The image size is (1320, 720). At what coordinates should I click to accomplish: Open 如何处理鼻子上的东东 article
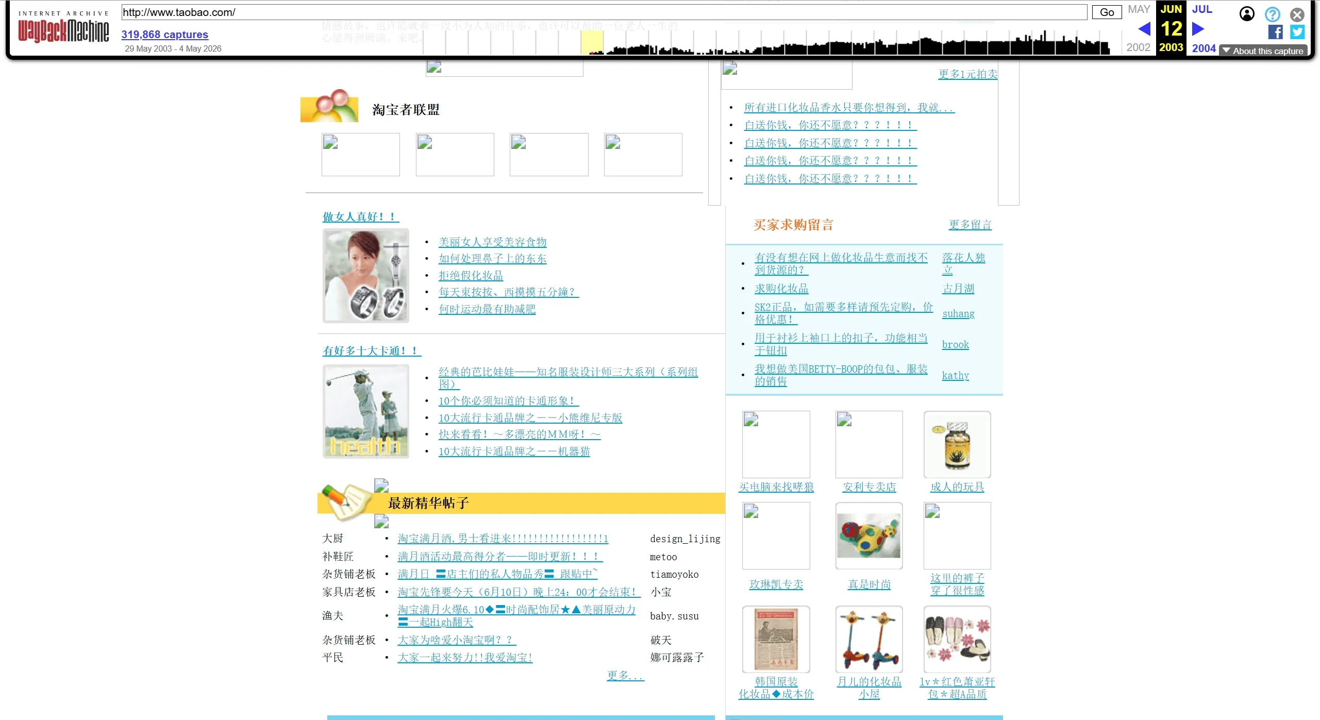tap(492, 259)
